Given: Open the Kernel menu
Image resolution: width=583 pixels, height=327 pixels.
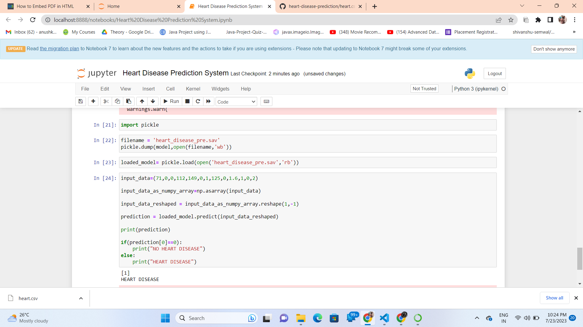Looking at the screenshot, I should (193, 89).
